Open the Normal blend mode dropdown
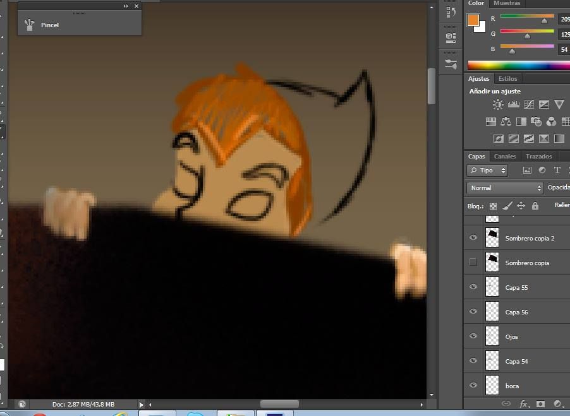The image size is (570, 416). 505,187
